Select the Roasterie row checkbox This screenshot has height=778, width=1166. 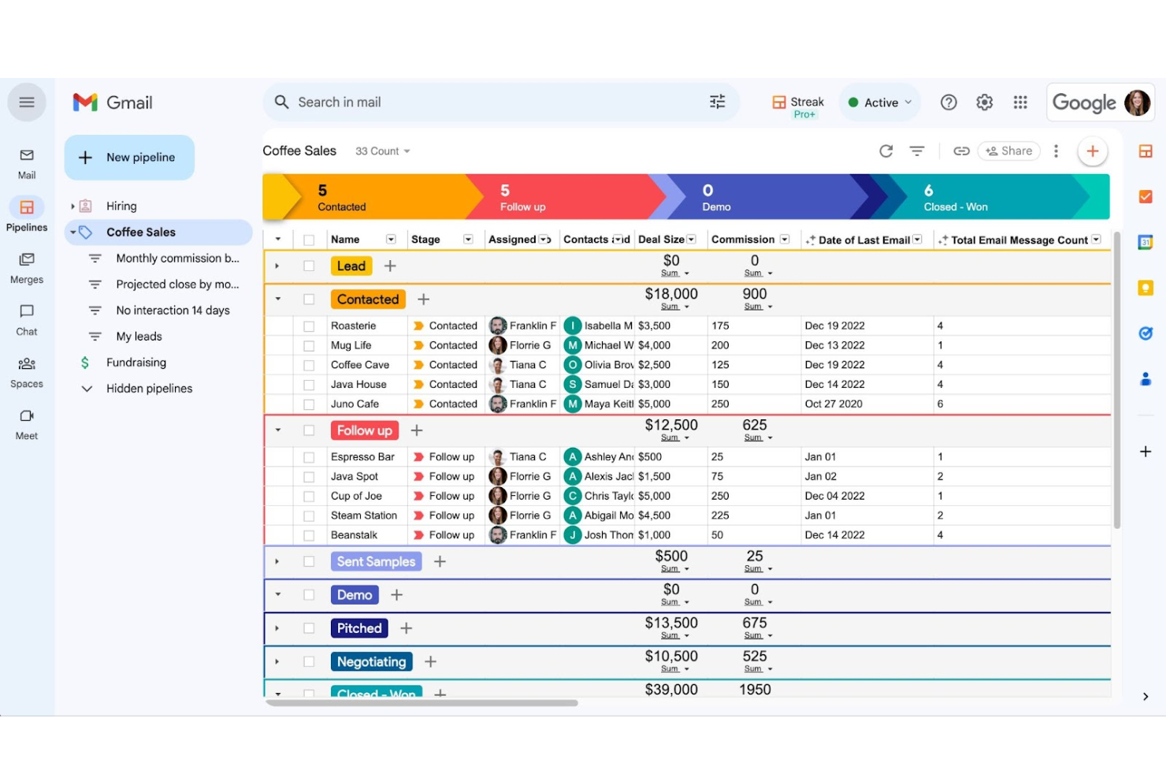309,326
